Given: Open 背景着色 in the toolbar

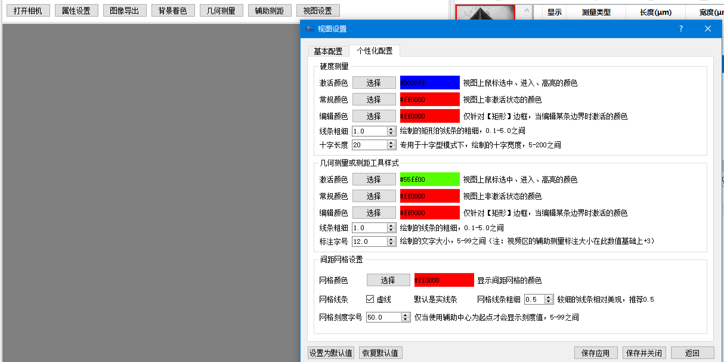Looking at the screenshot, I should pyautogui.click(x=173, y=11).
